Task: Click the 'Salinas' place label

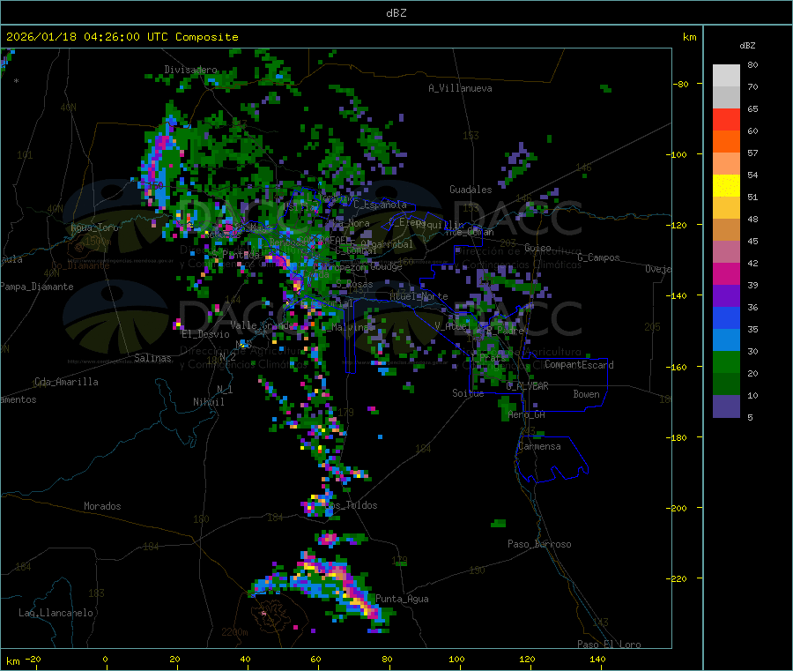Action: point(152,358)
